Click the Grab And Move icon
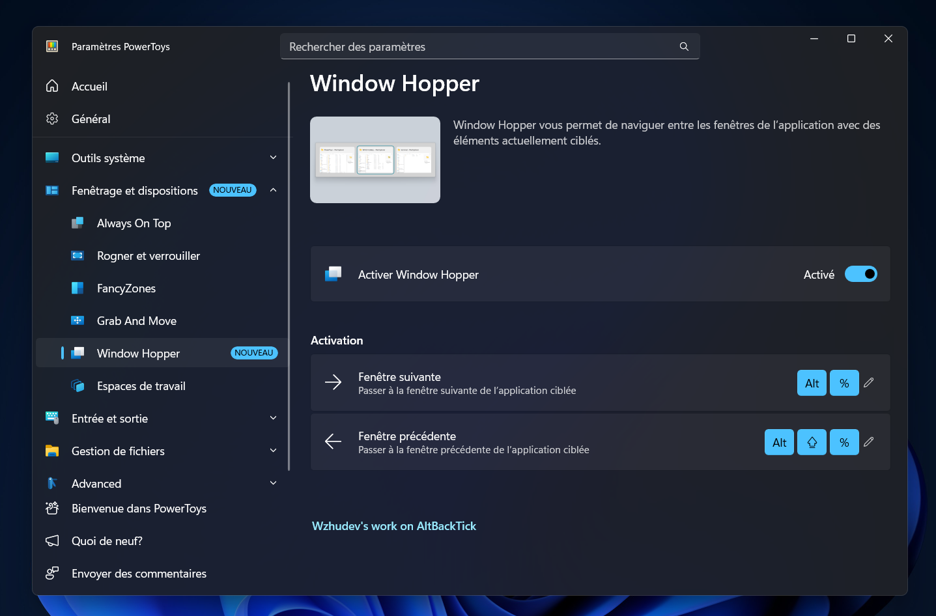 tap(78, 320)
